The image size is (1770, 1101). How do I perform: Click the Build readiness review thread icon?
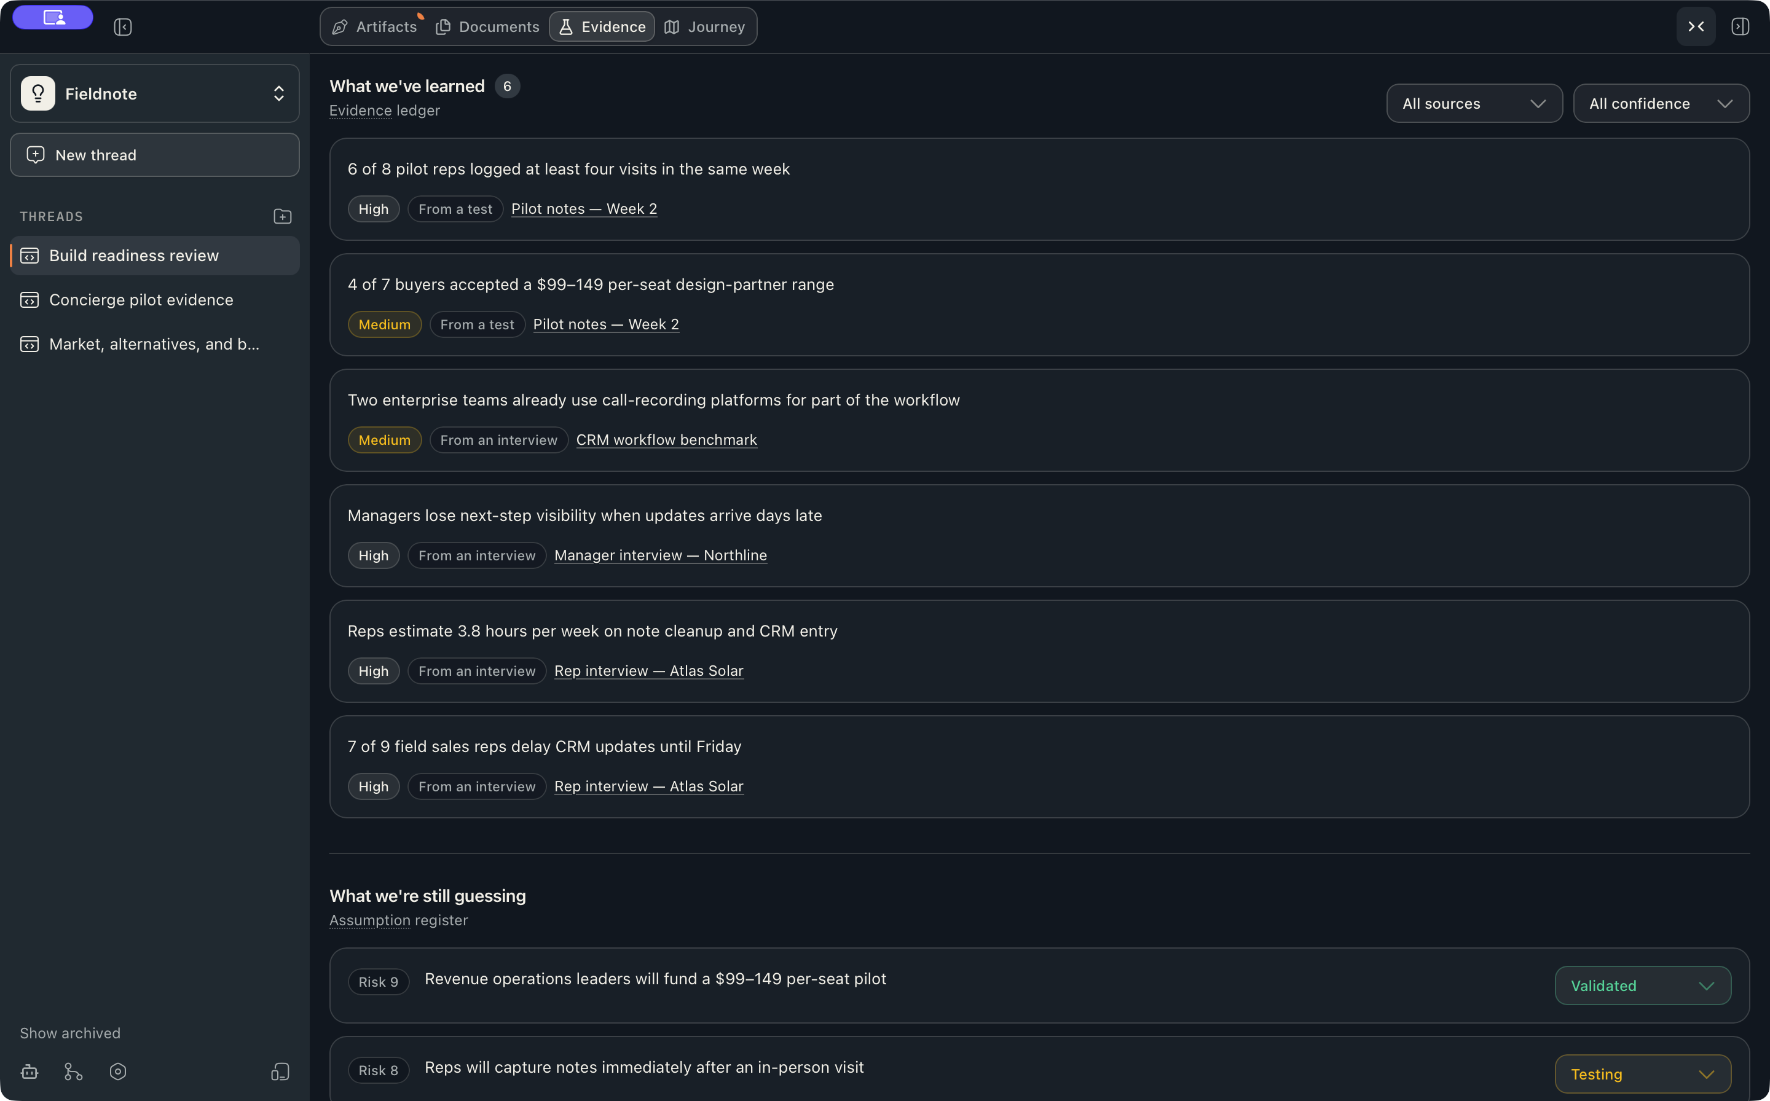(29, 256)
